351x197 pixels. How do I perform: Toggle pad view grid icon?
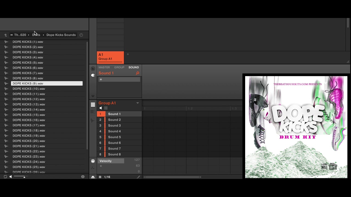click(106, 108)
